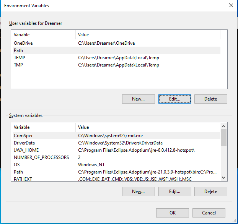Close the Environment Variables dialog
Viewport: 238px width, 224px height.
pos(231,6)
